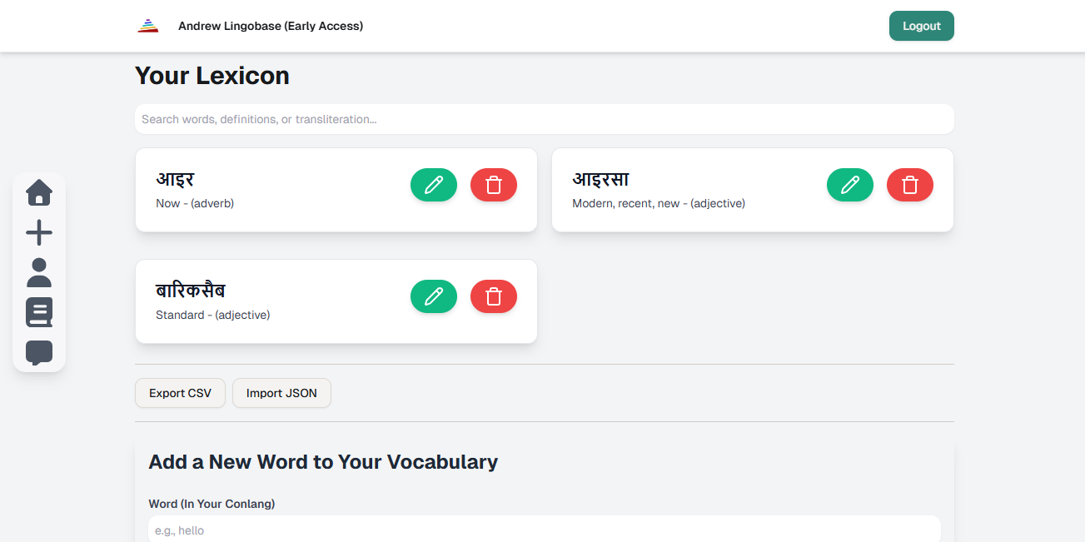Edit the word आइर with pencil icon
Screen dimensions: 1085x542
[x=434, y=185]
